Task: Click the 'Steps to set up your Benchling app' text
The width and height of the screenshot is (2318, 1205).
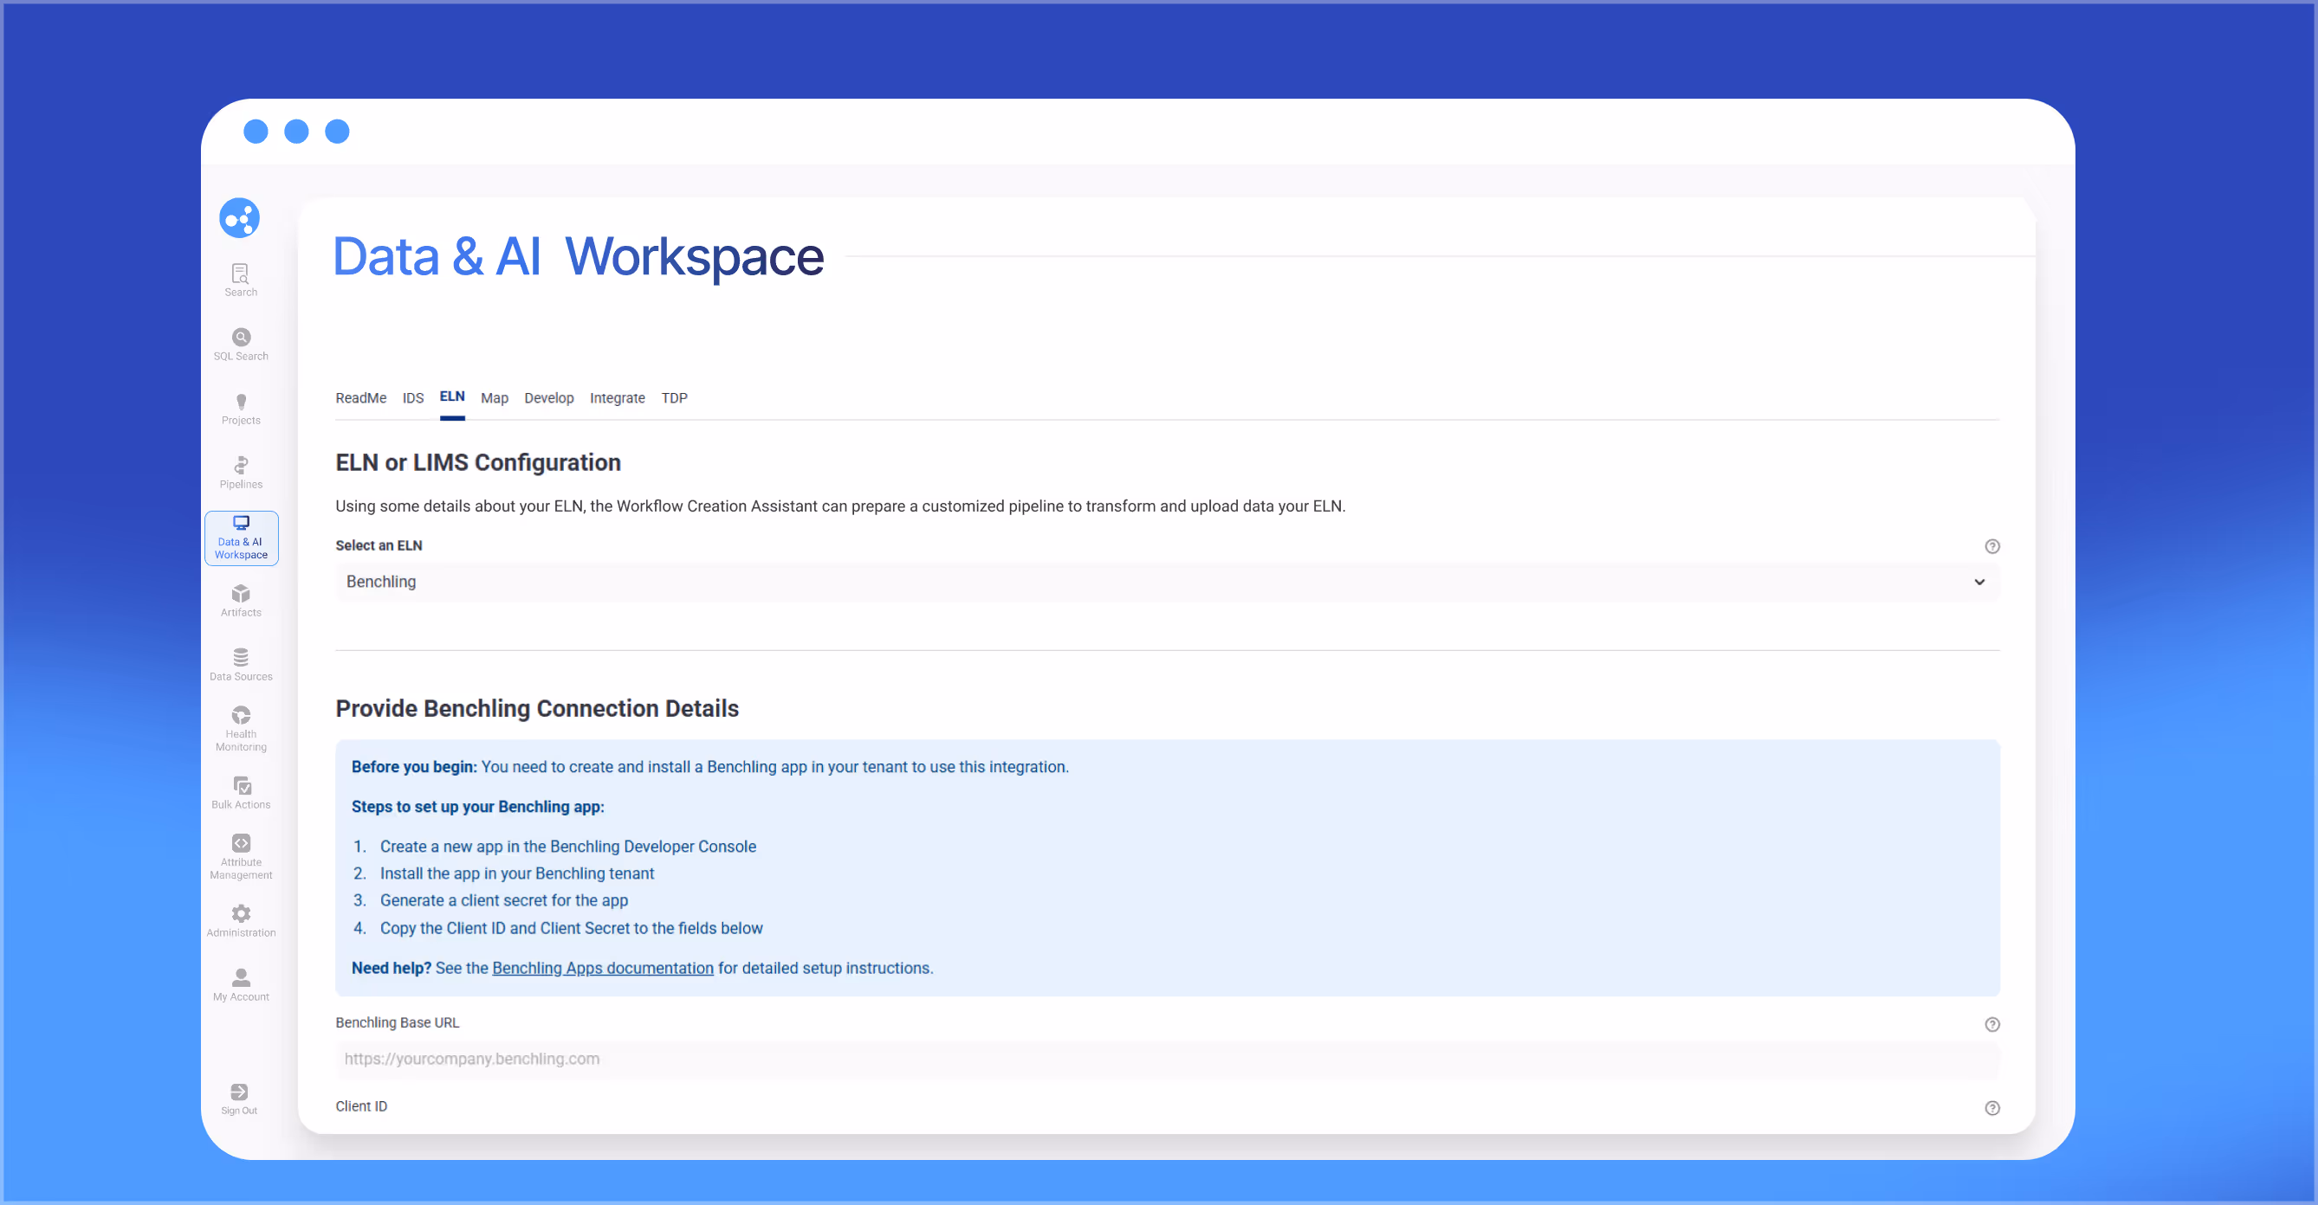Action: [x=477, y=807]
